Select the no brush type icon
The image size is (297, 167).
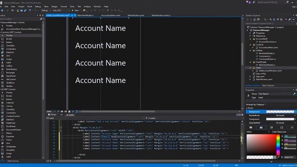tap(251, 128)
